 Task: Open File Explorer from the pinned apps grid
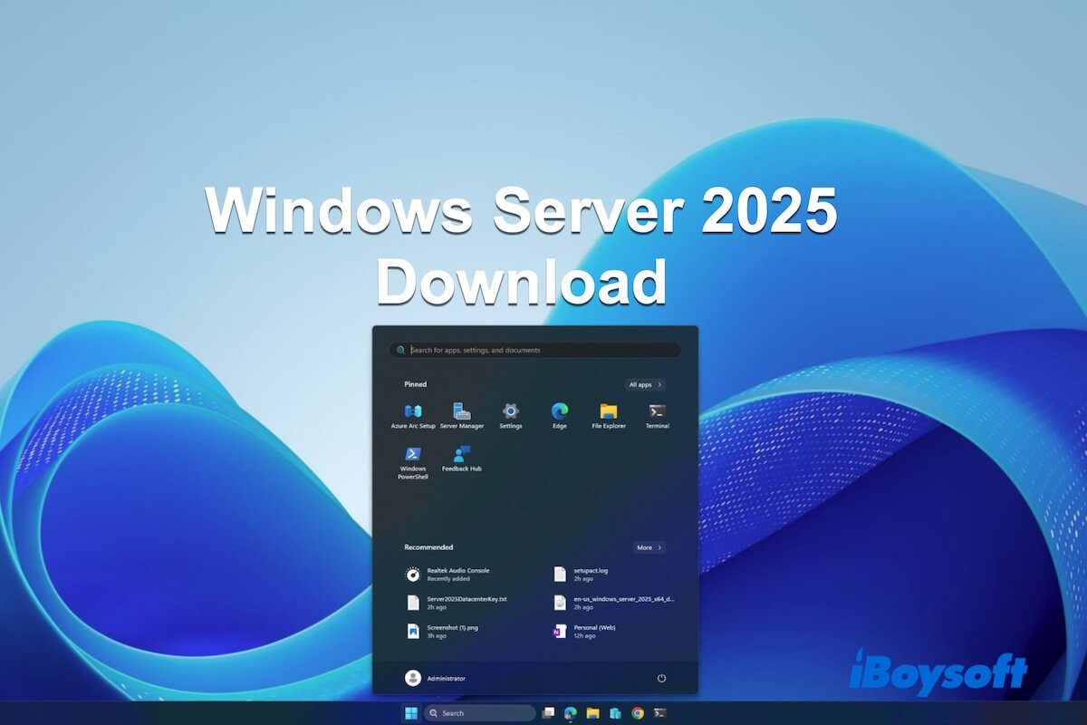609,416
